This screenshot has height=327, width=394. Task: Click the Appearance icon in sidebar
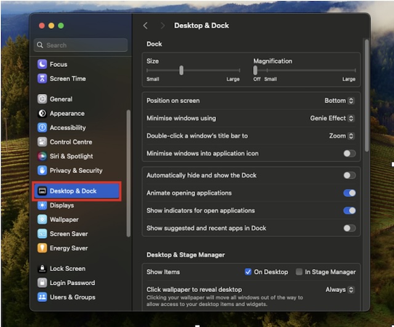pyautogui.click(x=42, y=114)
